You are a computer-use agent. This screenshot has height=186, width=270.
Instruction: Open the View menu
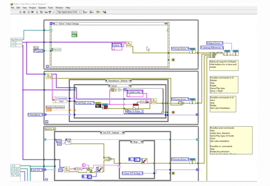pos(25,8)
